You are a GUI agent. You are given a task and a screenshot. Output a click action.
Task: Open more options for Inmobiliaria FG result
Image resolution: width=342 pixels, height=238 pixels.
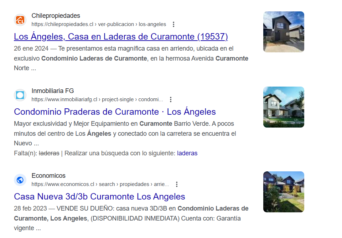pos(171,99)
